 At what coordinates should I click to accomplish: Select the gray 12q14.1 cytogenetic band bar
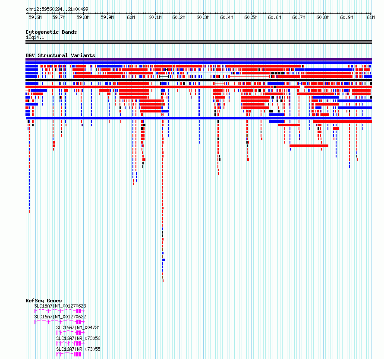point(198,42)
